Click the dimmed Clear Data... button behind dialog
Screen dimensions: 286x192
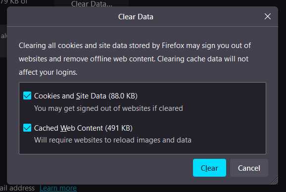92,3
